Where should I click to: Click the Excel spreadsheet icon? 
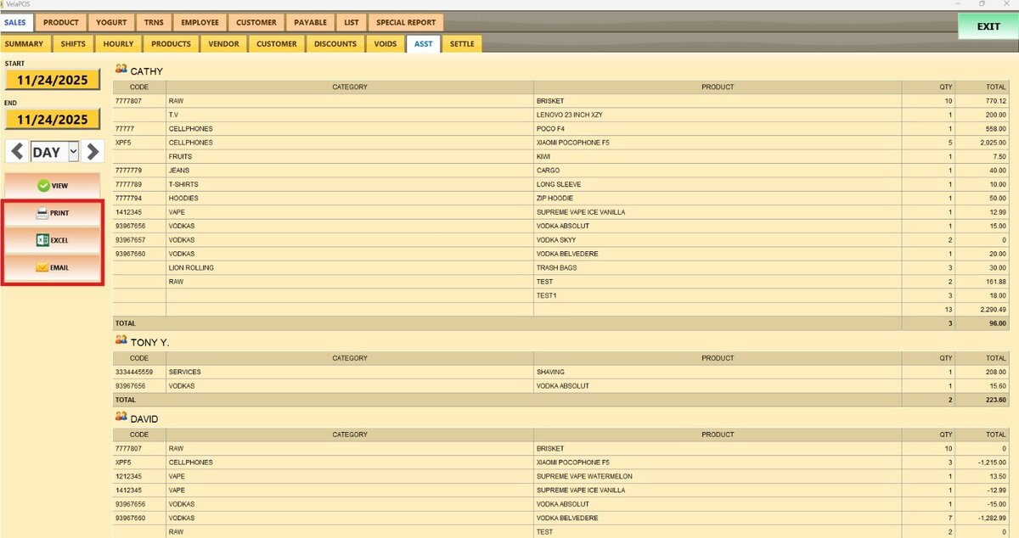(x=42, y=240)
